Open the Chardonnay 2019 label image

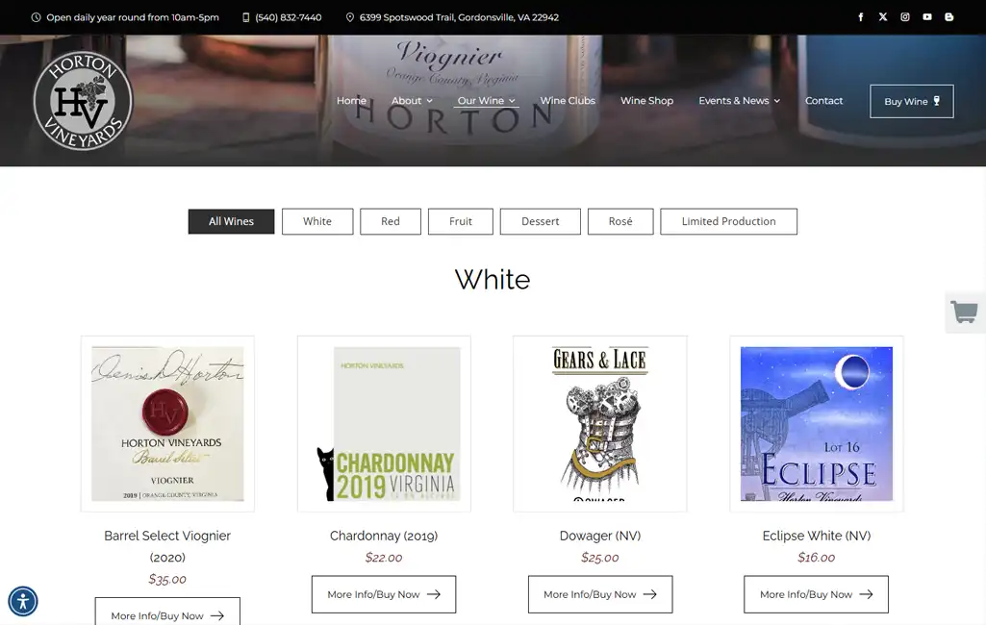pyautogui.click(x=384, y=424)
